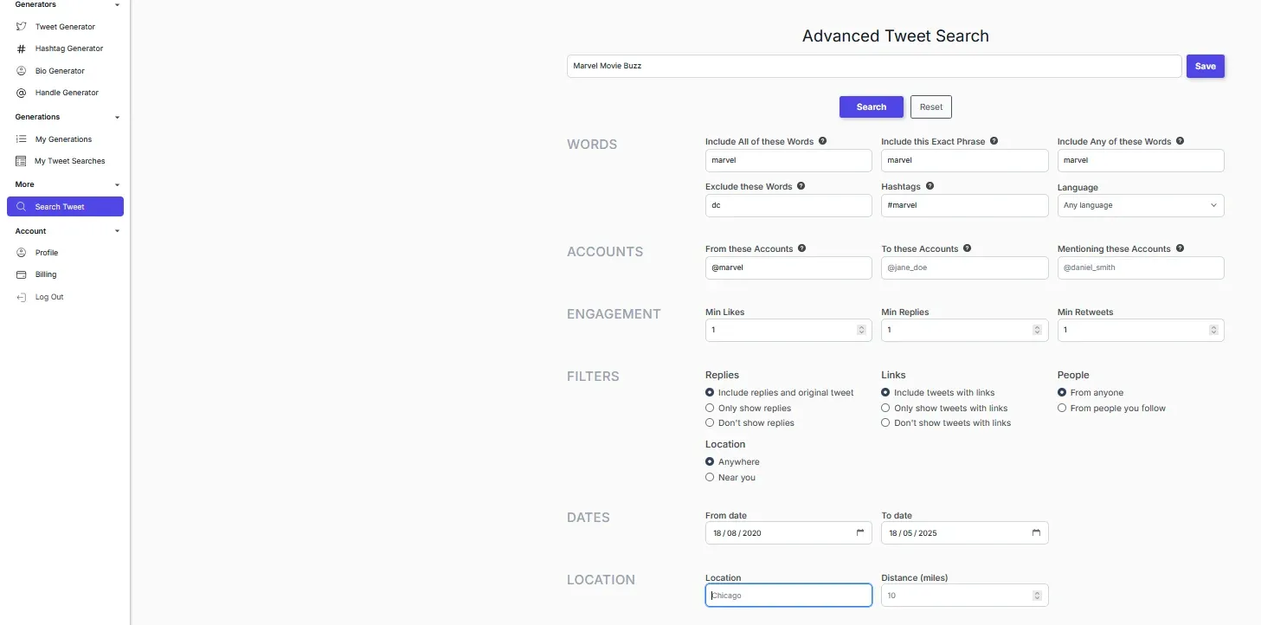Focus the Mentioning these Accounts field

click(1141, 267)
